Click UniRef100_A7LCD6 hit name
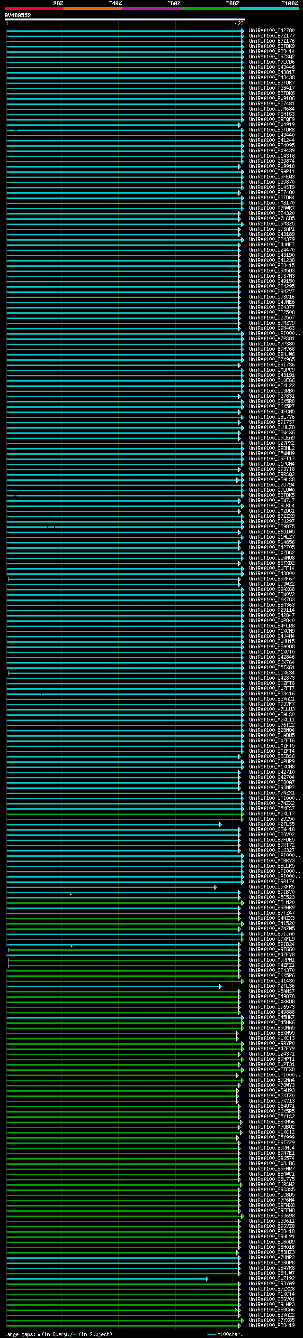Screen dimensions: 303x1338 point(271,62)
